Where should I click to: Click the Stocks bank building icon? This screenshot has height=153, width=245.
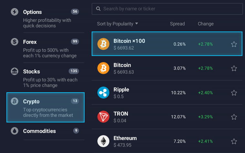15,71
